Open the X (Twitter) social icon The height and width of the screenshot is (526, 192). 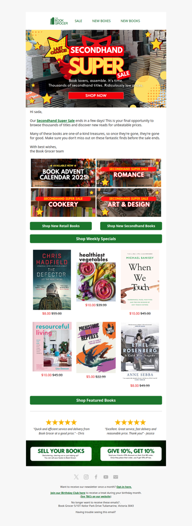coord(76,476)
